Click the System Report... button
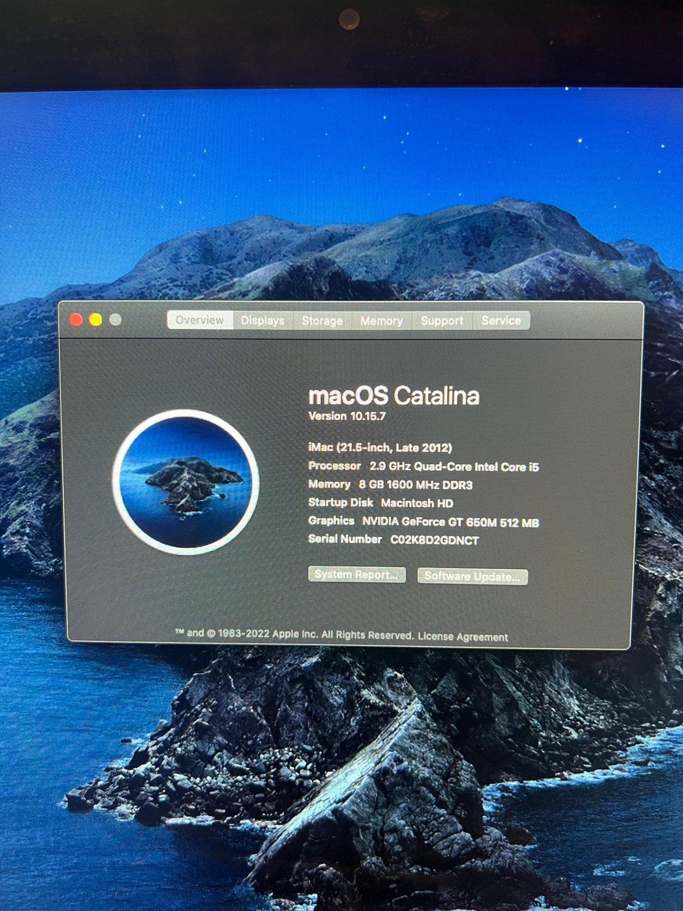The height and width of the screenshot is (911, 683). point(357,574)
